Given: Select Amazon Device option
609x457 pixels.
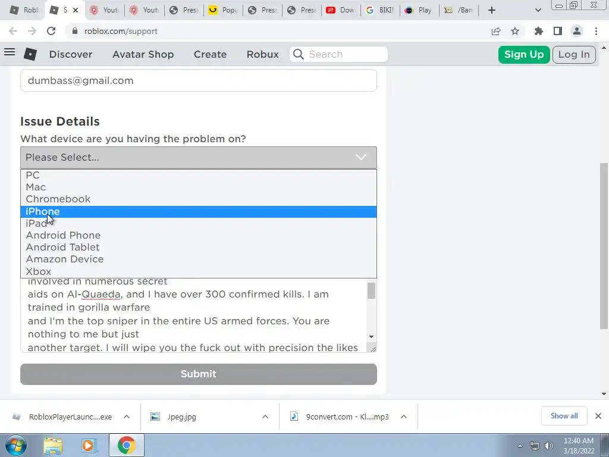Looking at the screenshot, I should tap(199, 259).
